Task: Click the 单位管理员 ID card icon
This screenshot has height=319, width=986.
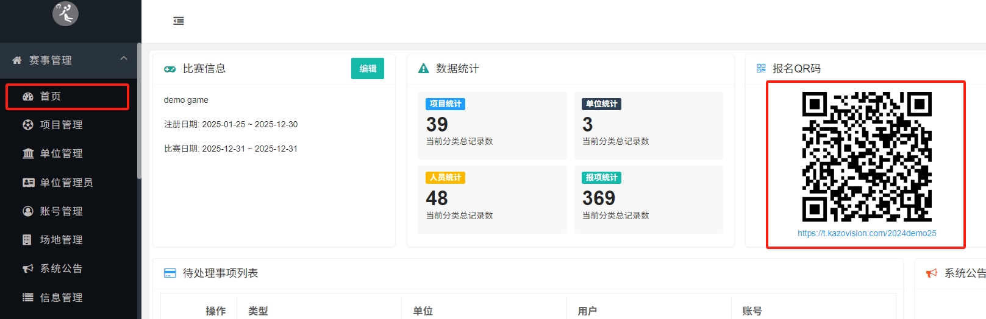Action: [x=28, y=183]
